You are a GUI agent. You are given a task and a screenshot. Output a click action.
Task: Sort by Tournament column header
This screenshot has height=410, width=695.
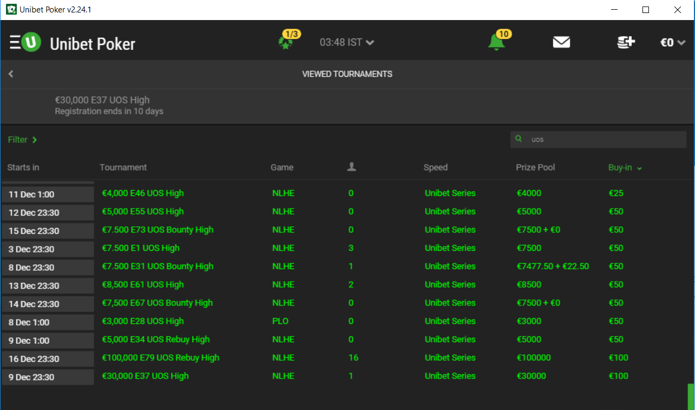[123, 167]
